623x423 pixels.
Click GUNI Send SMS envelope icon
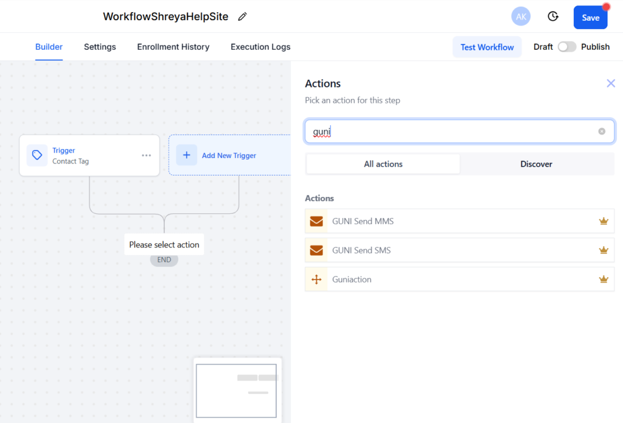click(316, 250)
